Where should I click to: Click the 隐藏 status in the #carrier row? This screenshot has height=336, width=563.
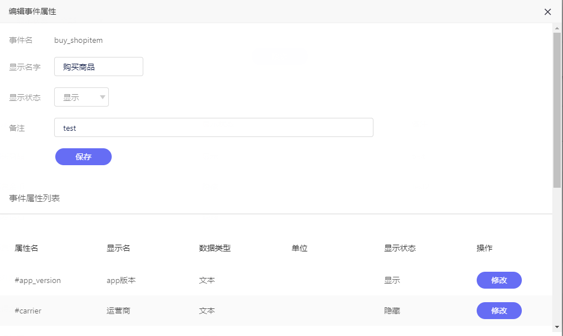point(392,311)
